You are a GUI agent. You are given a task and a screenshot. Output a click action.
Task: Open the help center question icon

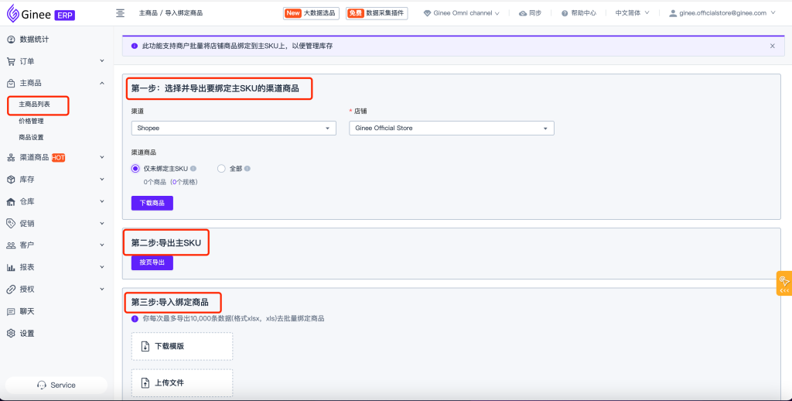pyautogui.click(x=564, y=13)
